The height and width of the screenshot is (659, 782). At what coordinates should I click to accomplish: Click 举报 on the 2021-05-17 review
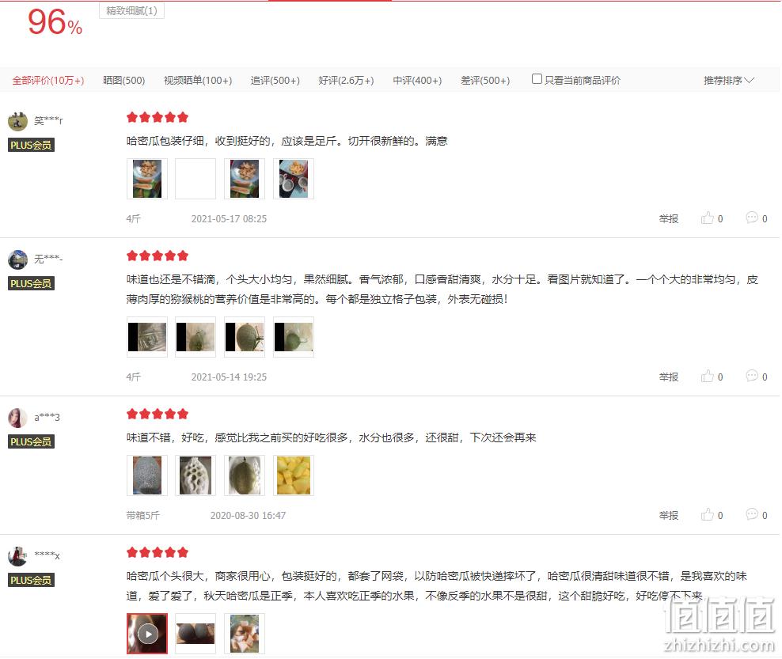pos(668,219)
